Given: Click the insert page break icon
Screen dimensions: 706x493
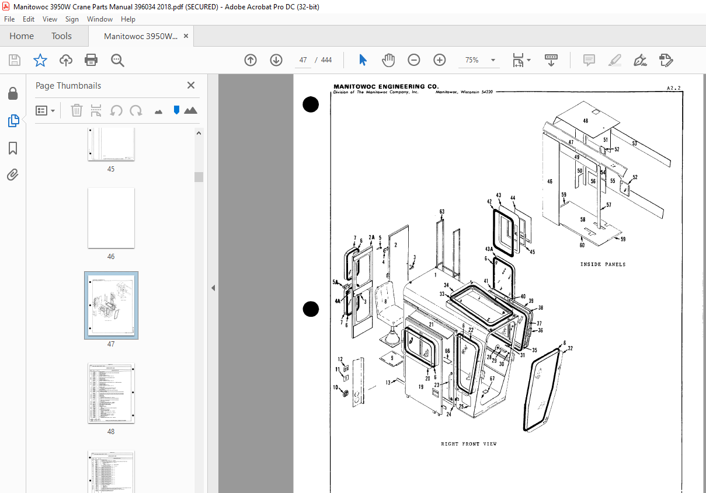Looking at the screenshot, I should pyautogui.click(x=96, y=110).
